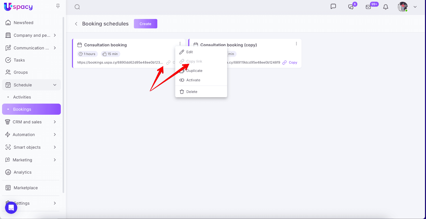This screenshot has width=426, height=219.
Task: Select Edit from the context menu
Action: (x=189, y=52)
